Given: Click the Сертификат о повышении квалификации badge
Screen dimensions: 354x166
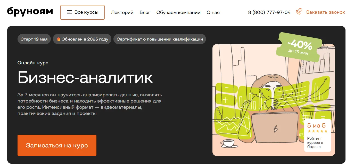Looking at the screenshot, I should coord(160,39).
